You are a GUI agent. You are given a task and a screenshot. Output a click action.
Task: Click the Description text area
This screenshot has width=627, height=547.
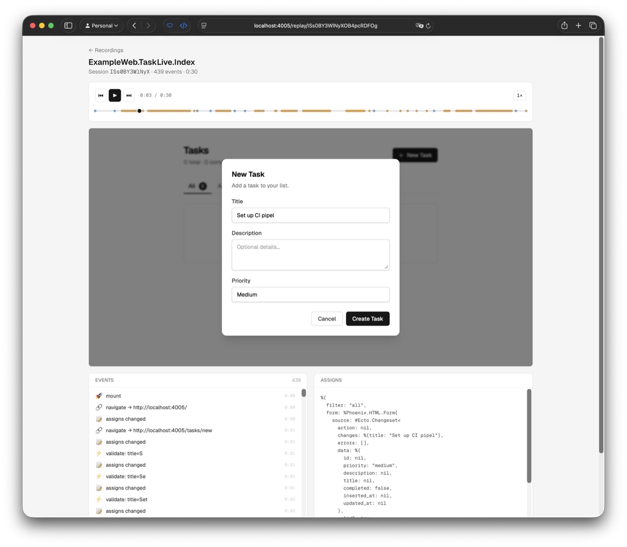point(310,255)
